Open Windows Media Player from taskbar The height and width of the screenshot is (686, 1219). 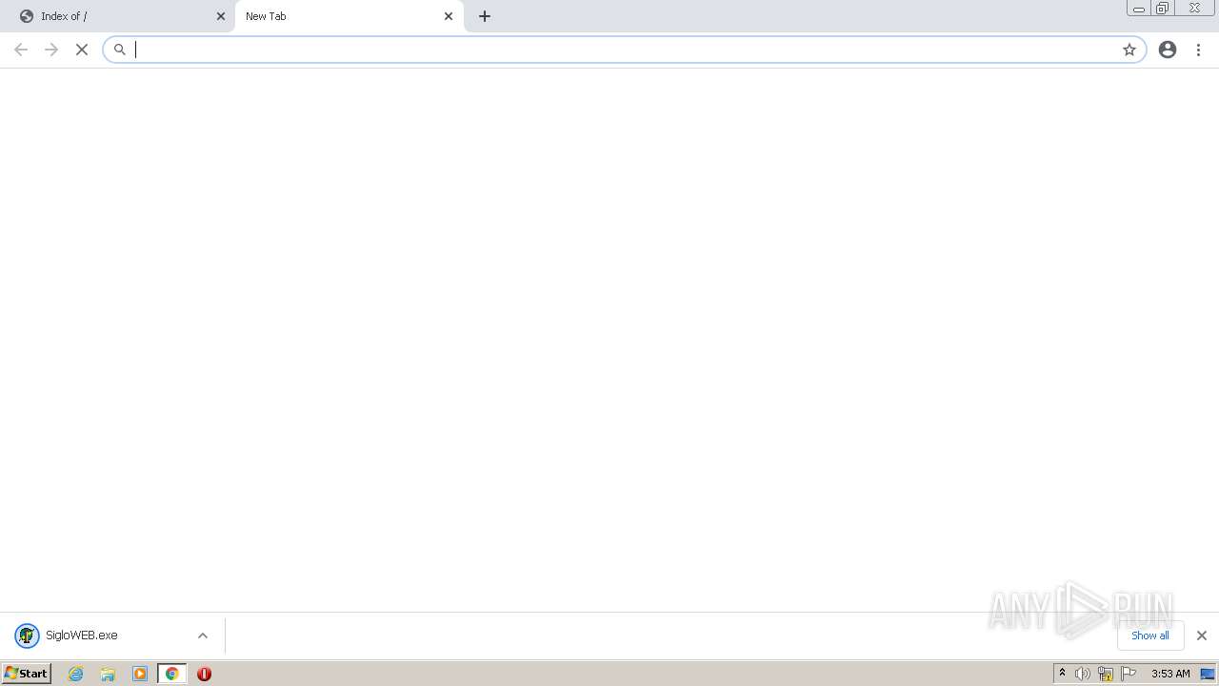[x=140, y=674]
